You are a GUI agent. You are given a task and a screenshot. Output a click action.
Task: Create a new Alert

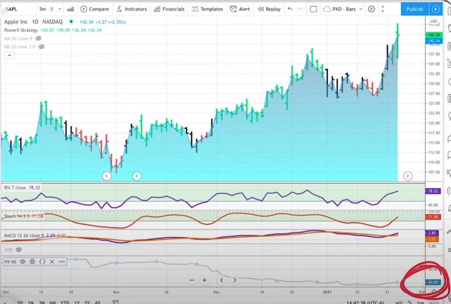[x=240, y=9]
